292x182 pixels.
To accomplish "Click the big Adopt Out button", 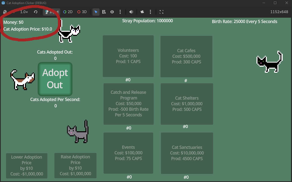I will (55, 79).
